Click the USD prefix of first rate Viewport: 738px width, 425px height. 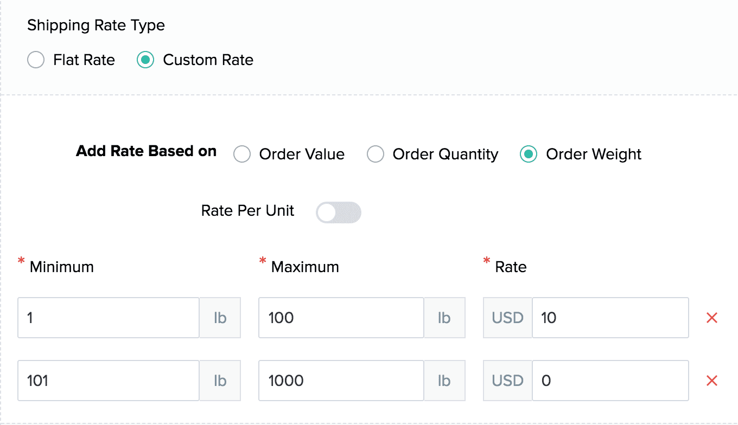click(508, 318)
